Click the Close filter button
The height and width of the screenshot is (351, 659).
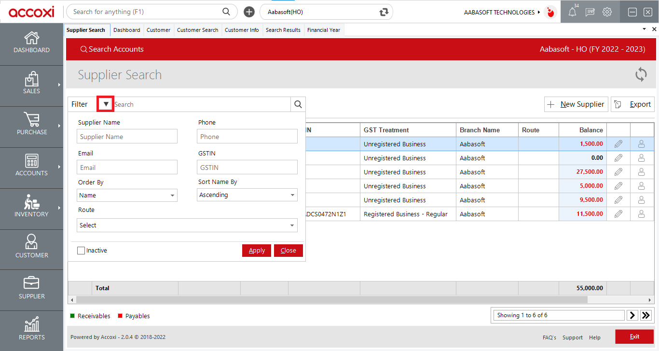point(288,251)
